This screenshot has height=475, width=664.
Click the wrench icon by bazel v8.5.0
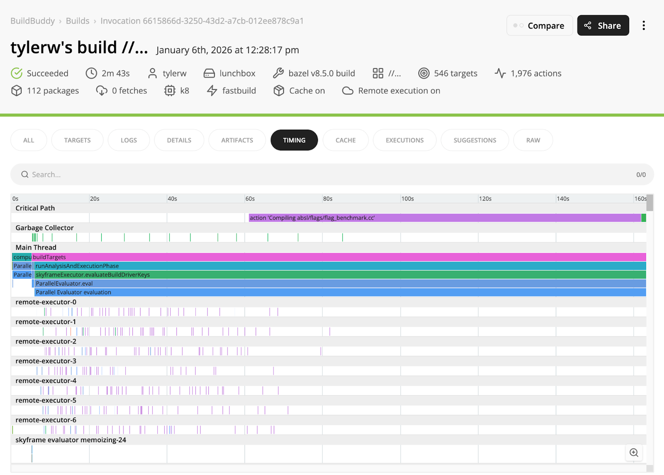click(278, 73)
